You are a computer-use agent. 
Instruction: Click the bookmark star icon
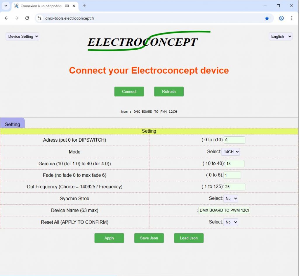click(x=267, y=18)
